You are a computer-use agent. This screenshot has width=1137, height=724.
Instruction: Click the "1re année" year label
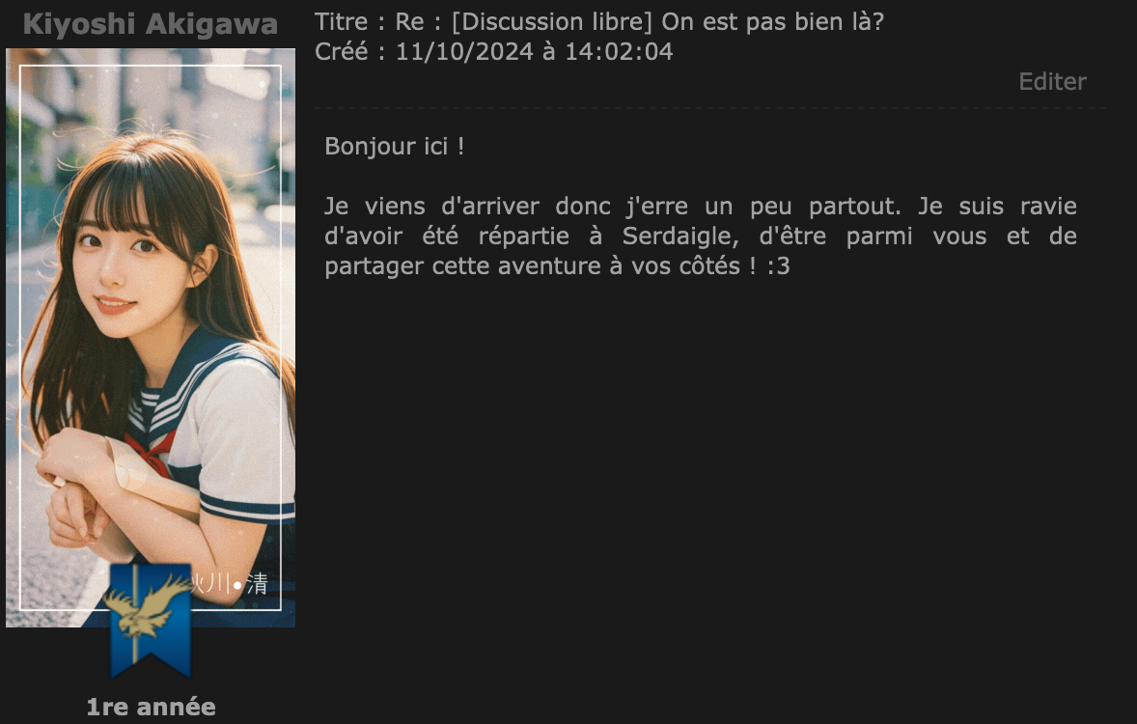[x=151, y=706]
